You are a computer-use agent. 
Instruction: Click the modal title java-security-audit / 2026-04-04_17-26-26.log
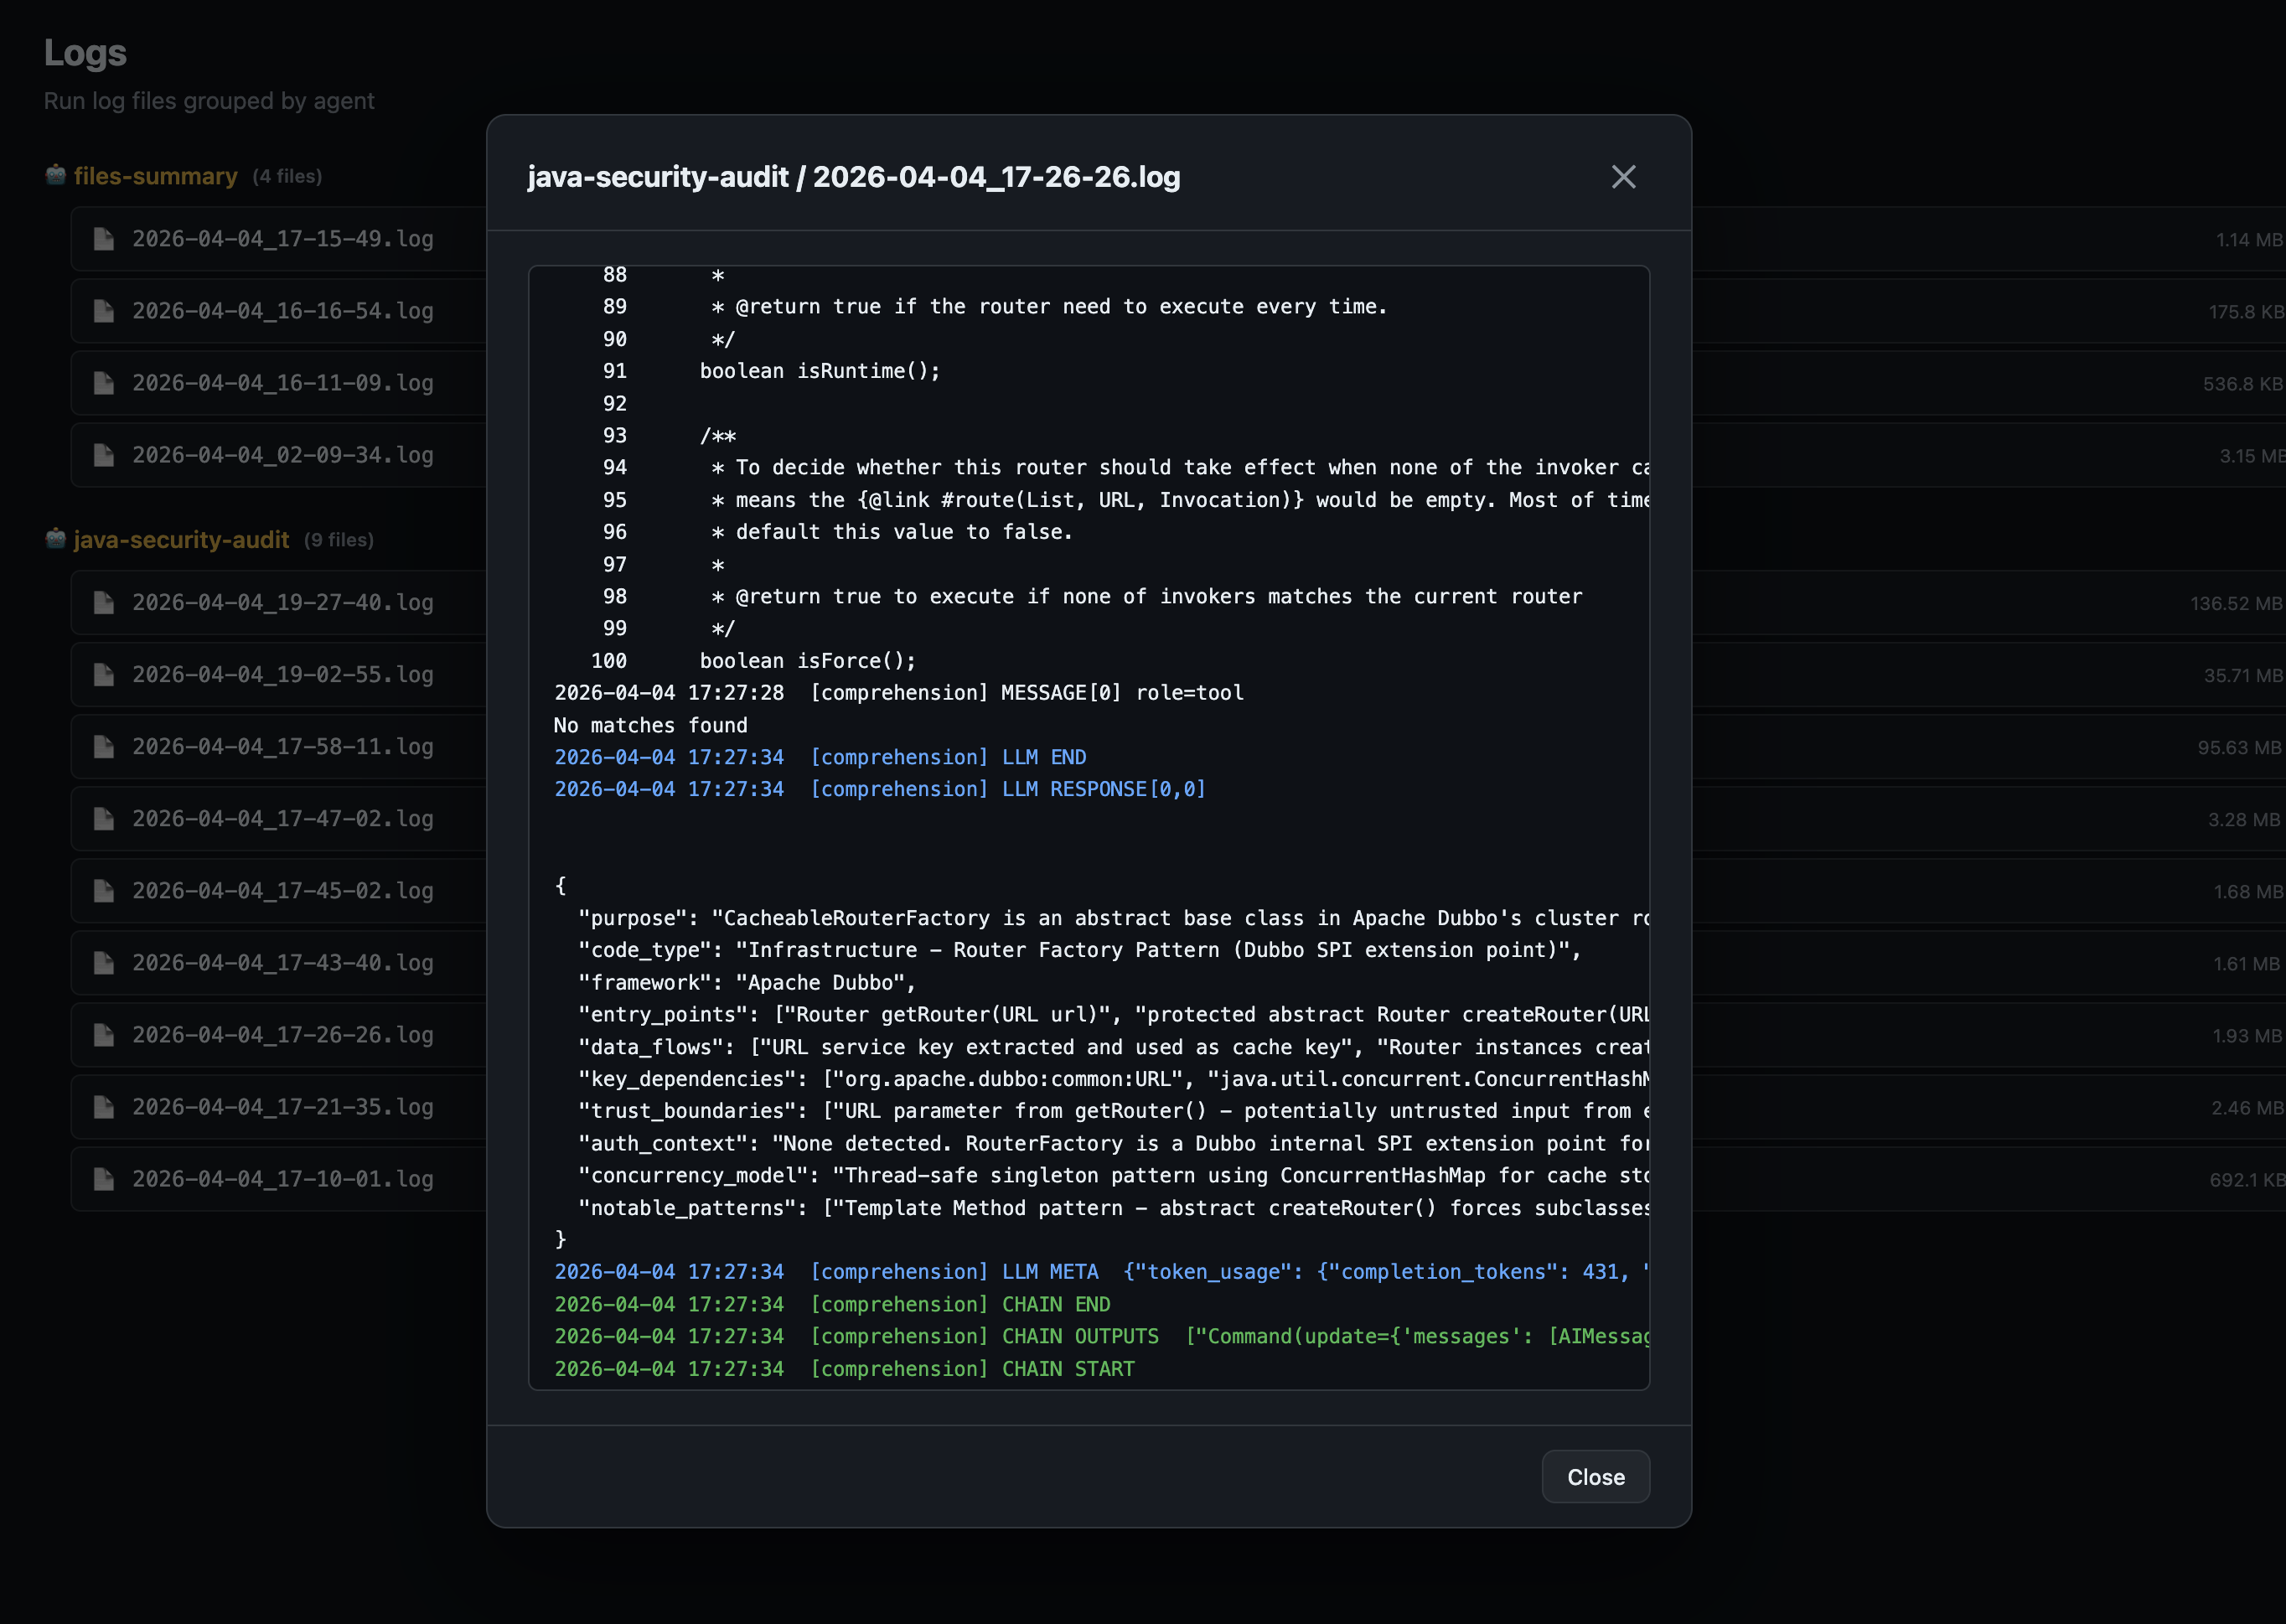[x=854, y=177]
